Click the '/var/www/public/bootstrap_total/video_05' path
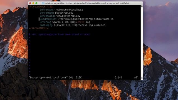The height and width of the screenshot is (100, 178). tap(86, 19)
